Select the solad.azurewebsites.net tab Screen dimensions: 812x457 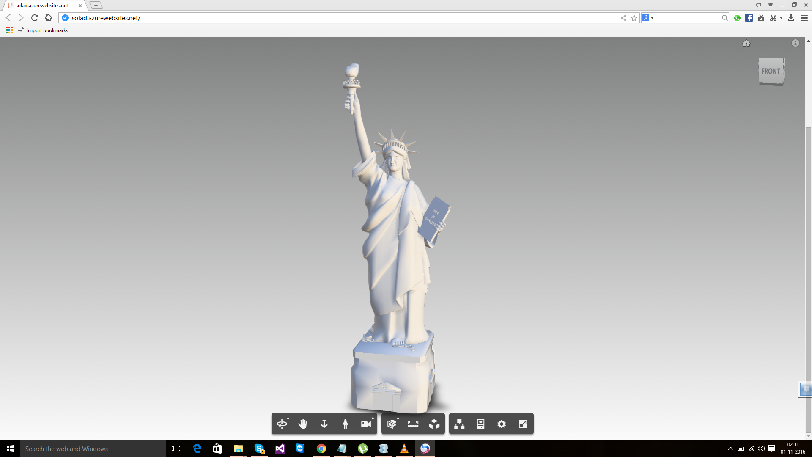pos(42,6)
